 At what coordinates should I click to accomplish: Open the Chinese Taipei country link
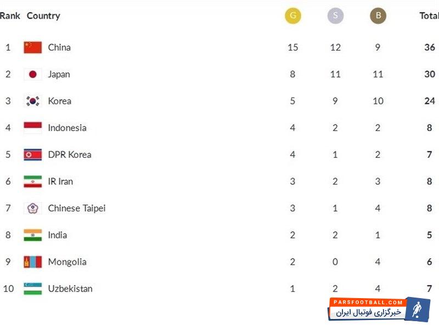tap(77, 208)
